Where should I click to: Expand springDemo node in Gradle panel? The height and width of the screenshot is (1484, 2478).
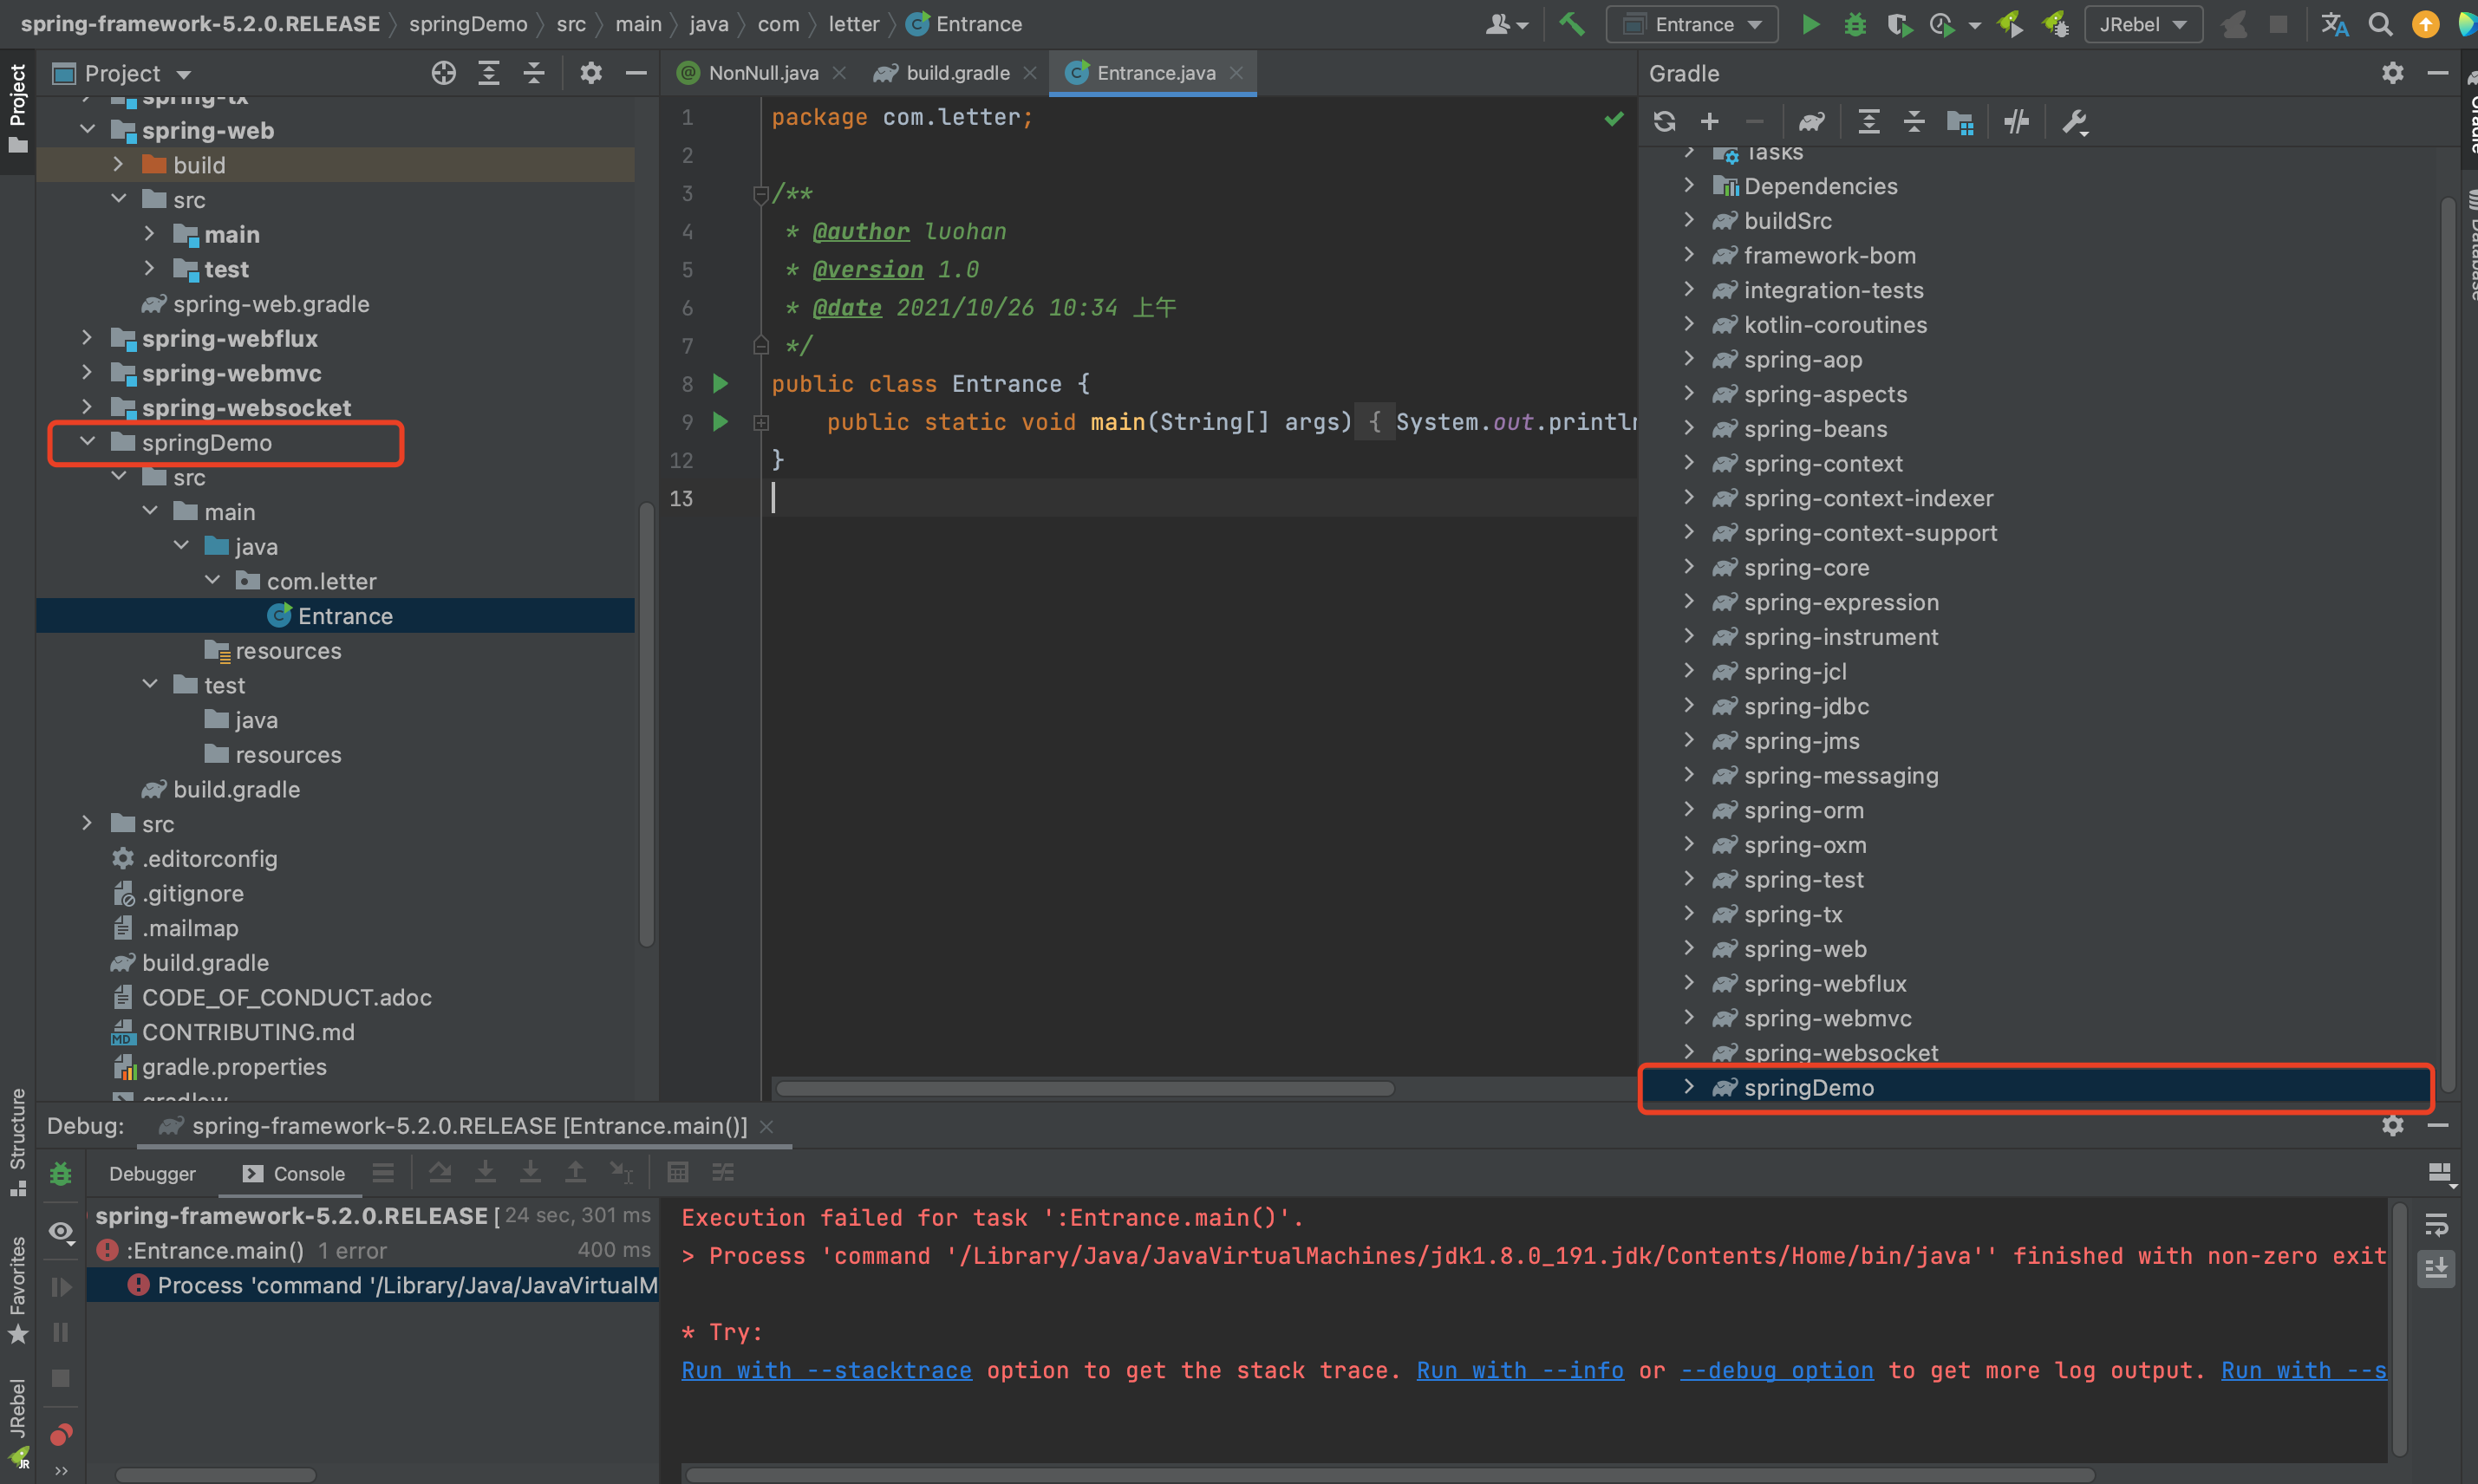coord(1689,1086)
